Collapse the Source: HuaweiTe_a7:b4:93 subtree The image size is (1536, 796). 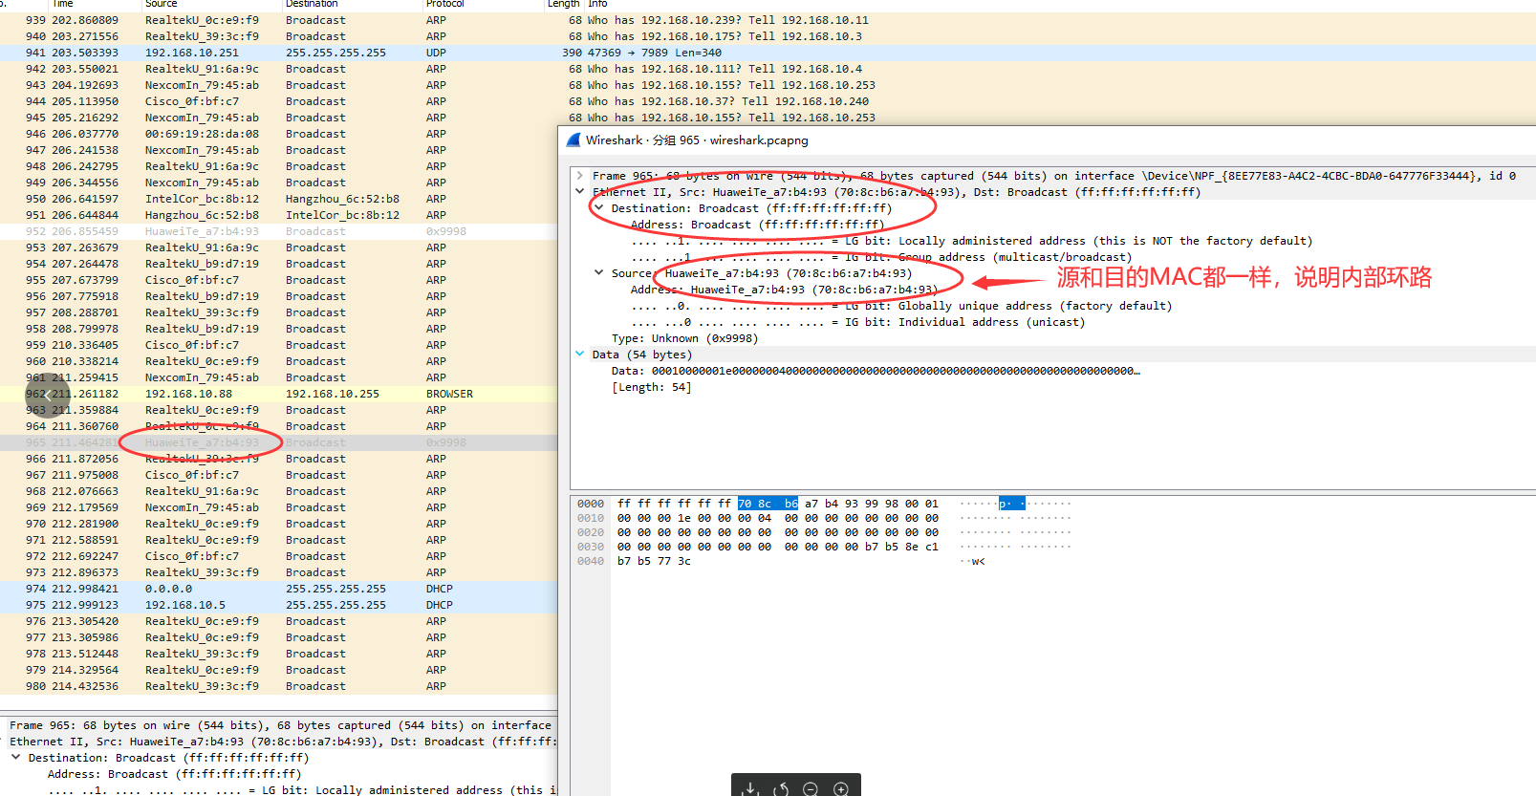coord(599,273)
